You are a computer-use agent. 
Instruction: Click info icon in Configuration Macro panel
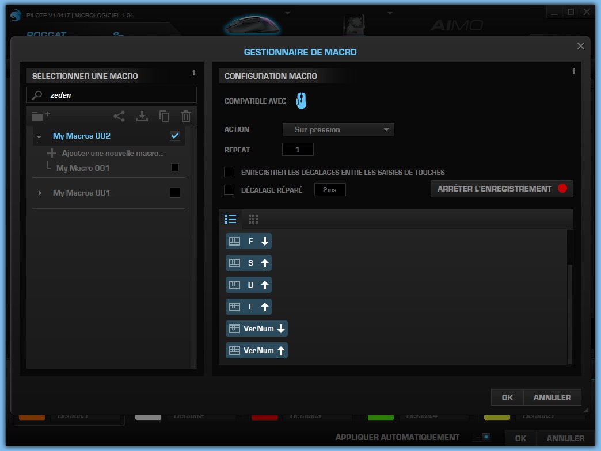(574, 72)
